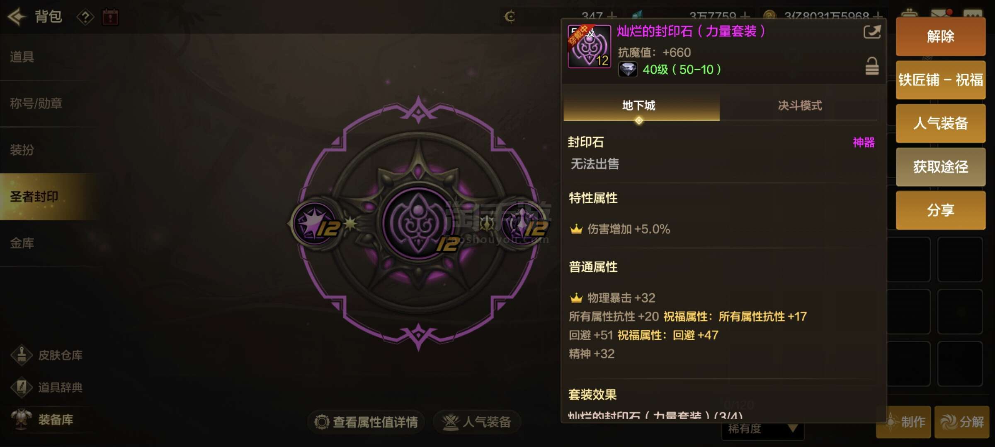
Task: Go back using the arrow next to 背包
Action: point(17,17)
